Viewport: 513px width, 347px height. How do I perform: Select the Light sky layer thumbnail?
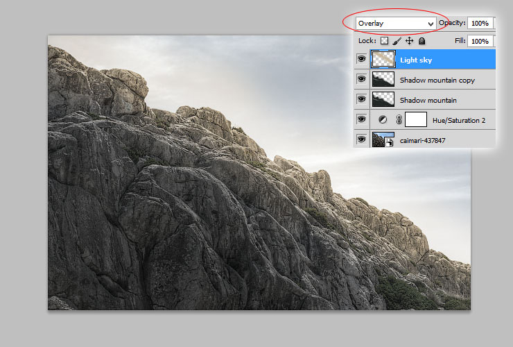click(383, 59)
